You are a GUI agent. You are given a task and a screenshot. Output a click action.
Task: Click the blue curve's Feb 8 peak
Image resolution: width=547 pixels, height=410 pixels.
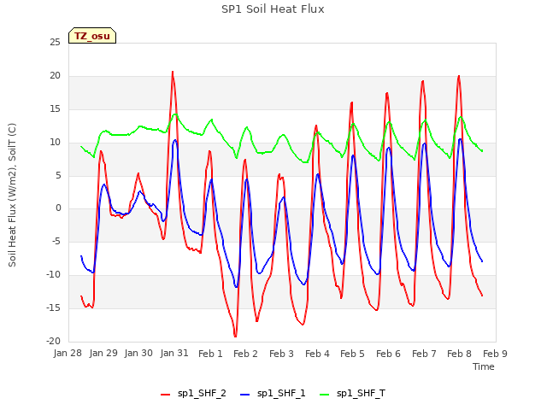tap(461, 139)
